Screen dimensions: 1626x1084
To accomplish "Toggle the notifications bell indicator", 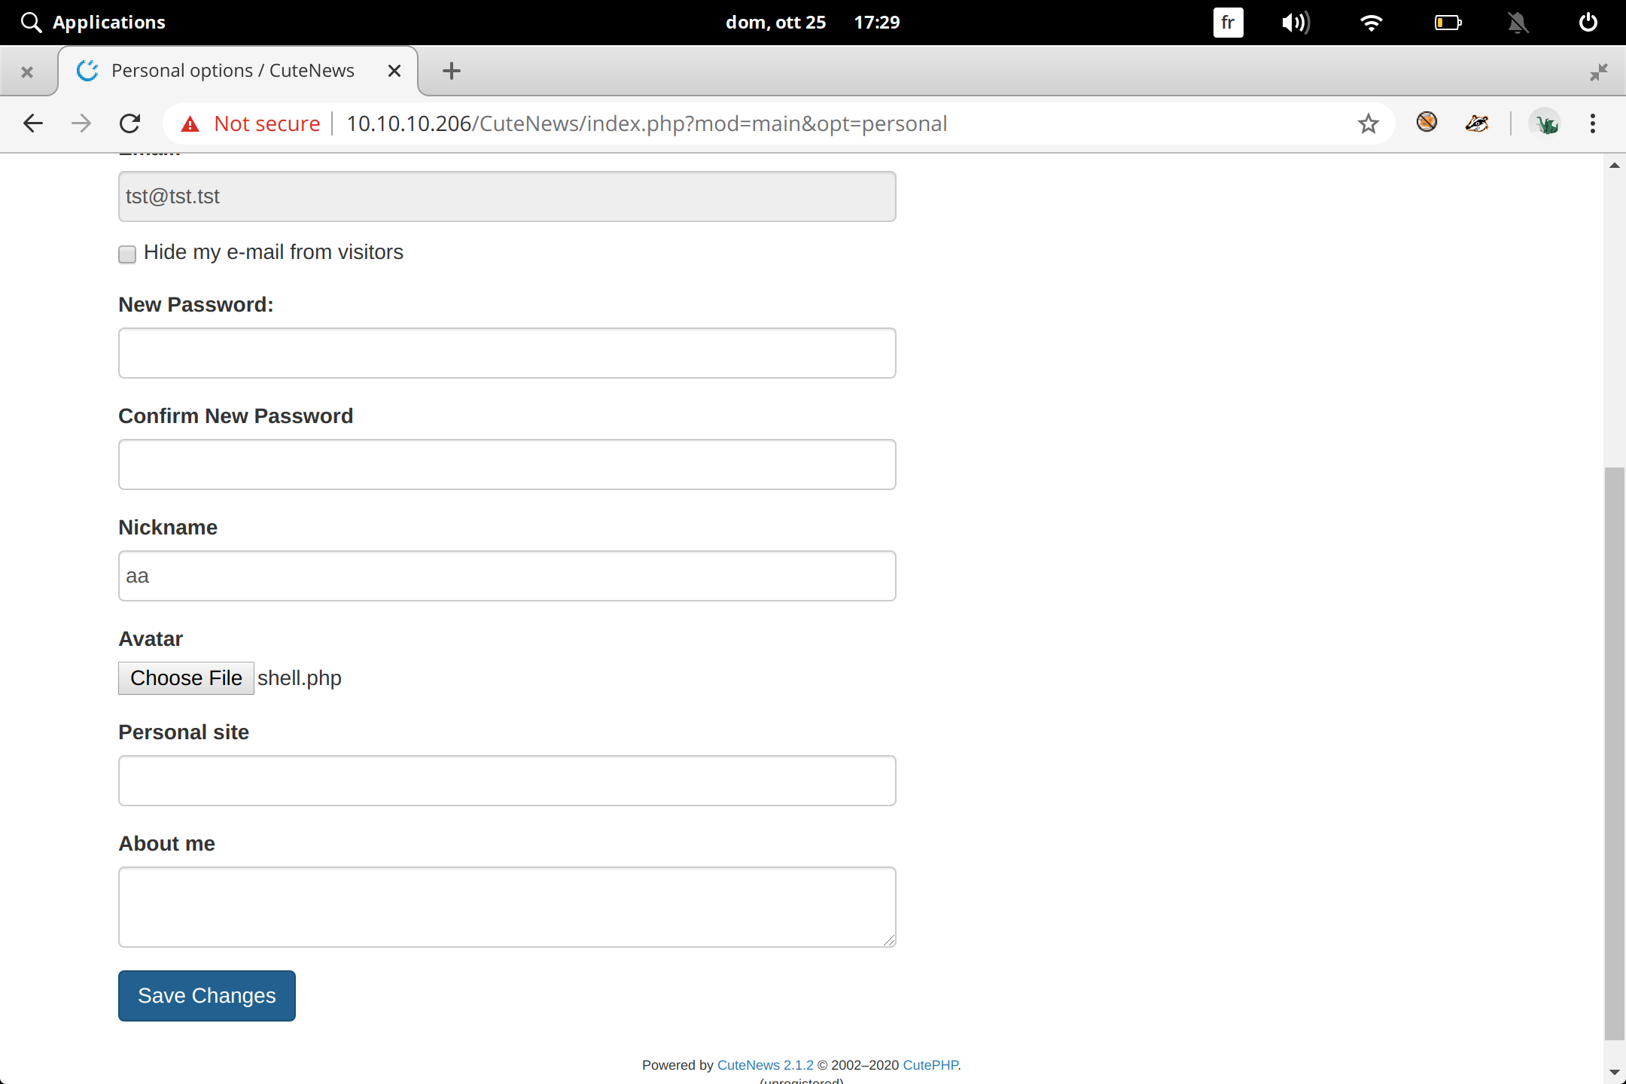I will click(x=1518, y=23).
